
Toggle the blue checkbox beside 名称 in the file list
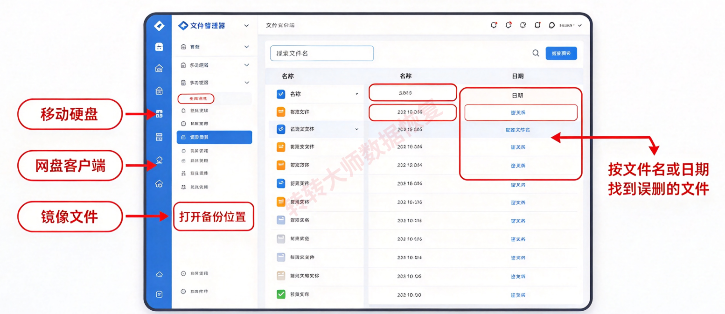click(x=281, y=94)
